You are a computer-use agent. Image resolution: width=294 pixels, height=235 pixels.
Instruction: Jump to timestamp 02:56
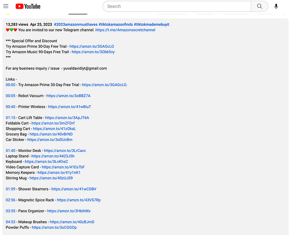[10, 200]
